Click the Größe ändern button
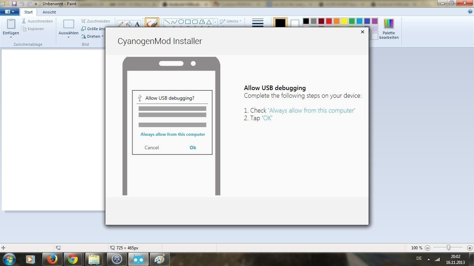 pyautogui.click(x=93, y=29)
